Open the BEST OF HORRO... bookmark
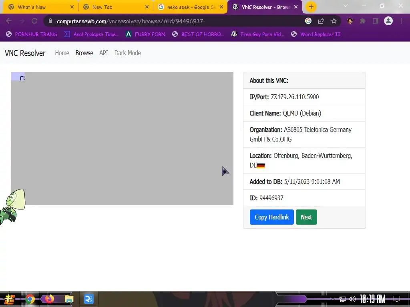 tap(198, 34)
